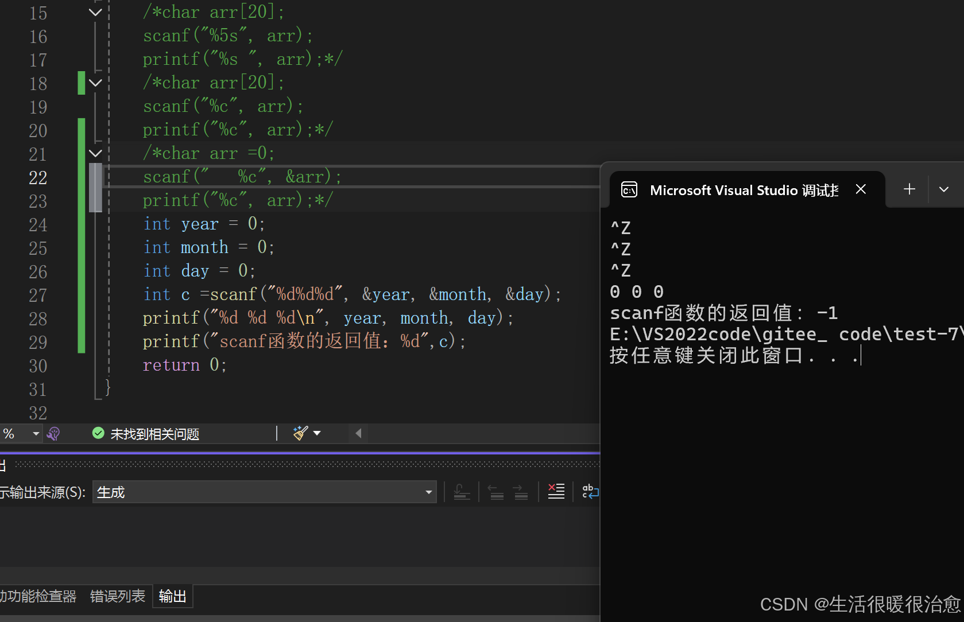
Task: Click the '0 0 0' console output line
Action: point(637,292)
